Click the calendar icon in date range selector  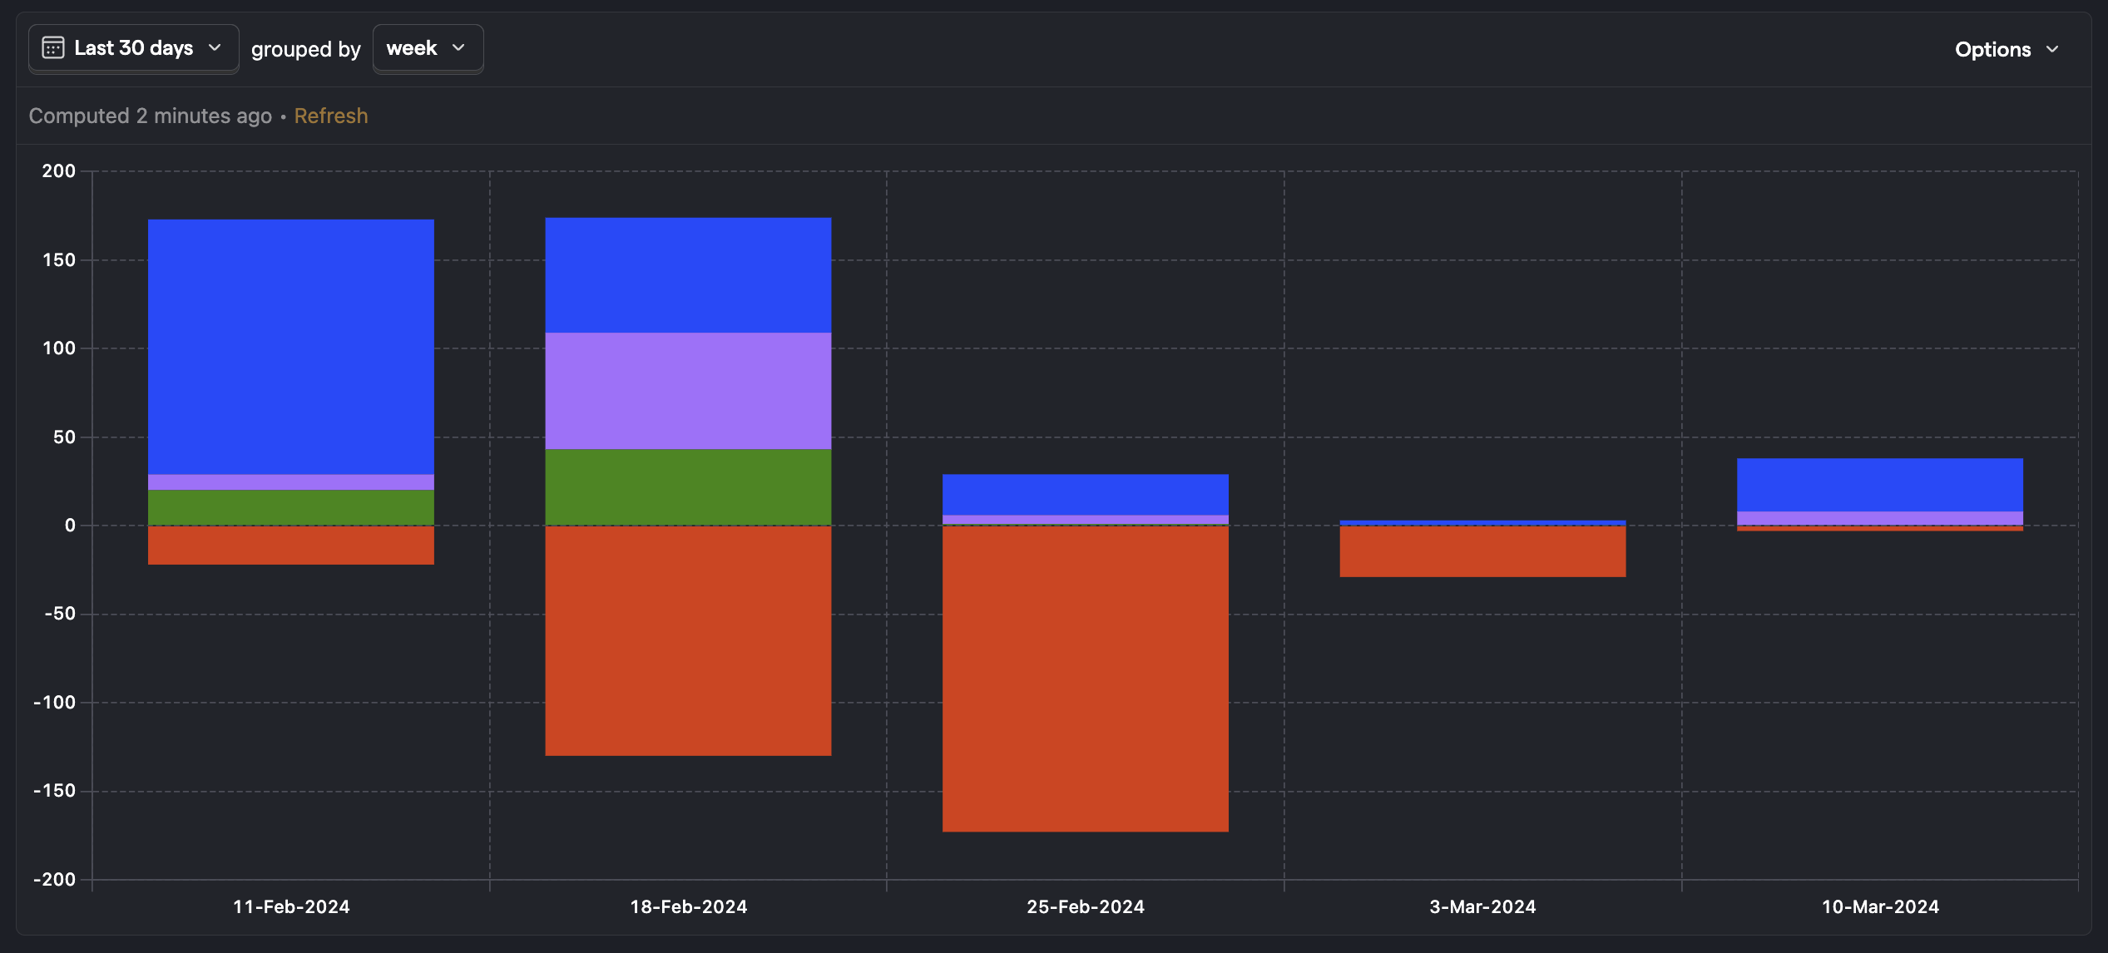(53, 48)
